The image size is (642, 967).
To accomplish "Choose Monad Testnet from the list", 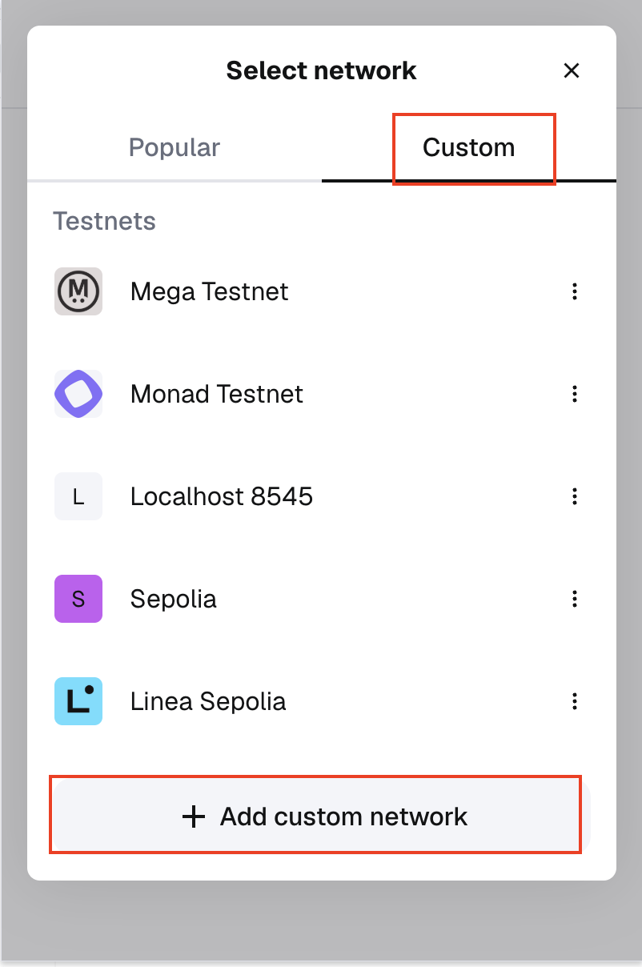I will tap(217, 394).
